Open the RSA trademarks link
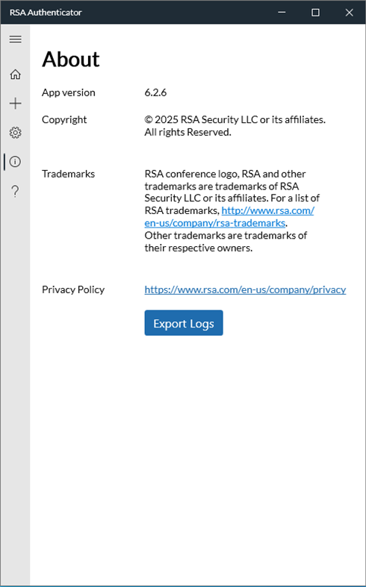 tap(229, 217)
